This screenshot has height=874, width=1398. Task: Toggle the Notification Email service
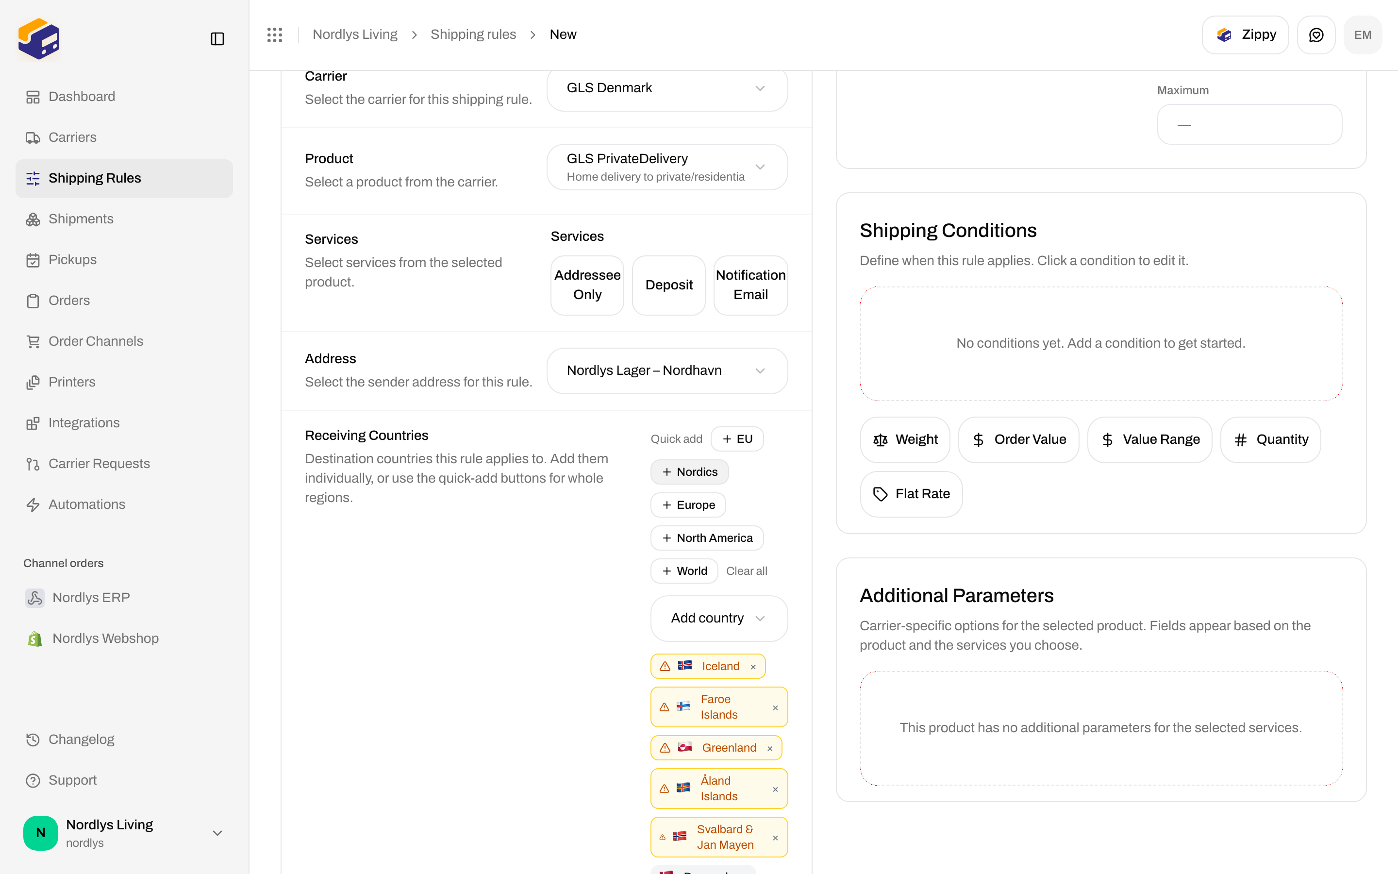pyautogui.click(x=750, y=285)
